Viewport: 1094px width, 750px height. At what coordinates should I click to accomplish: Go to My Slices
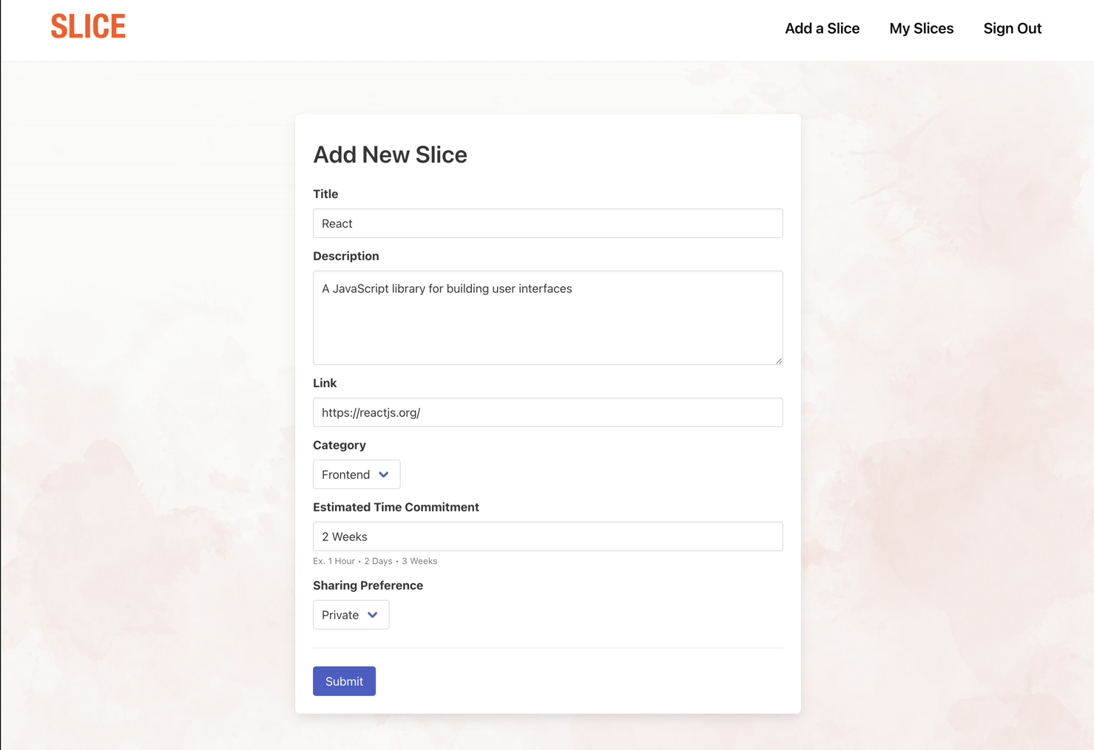click(x=921, y=29)
